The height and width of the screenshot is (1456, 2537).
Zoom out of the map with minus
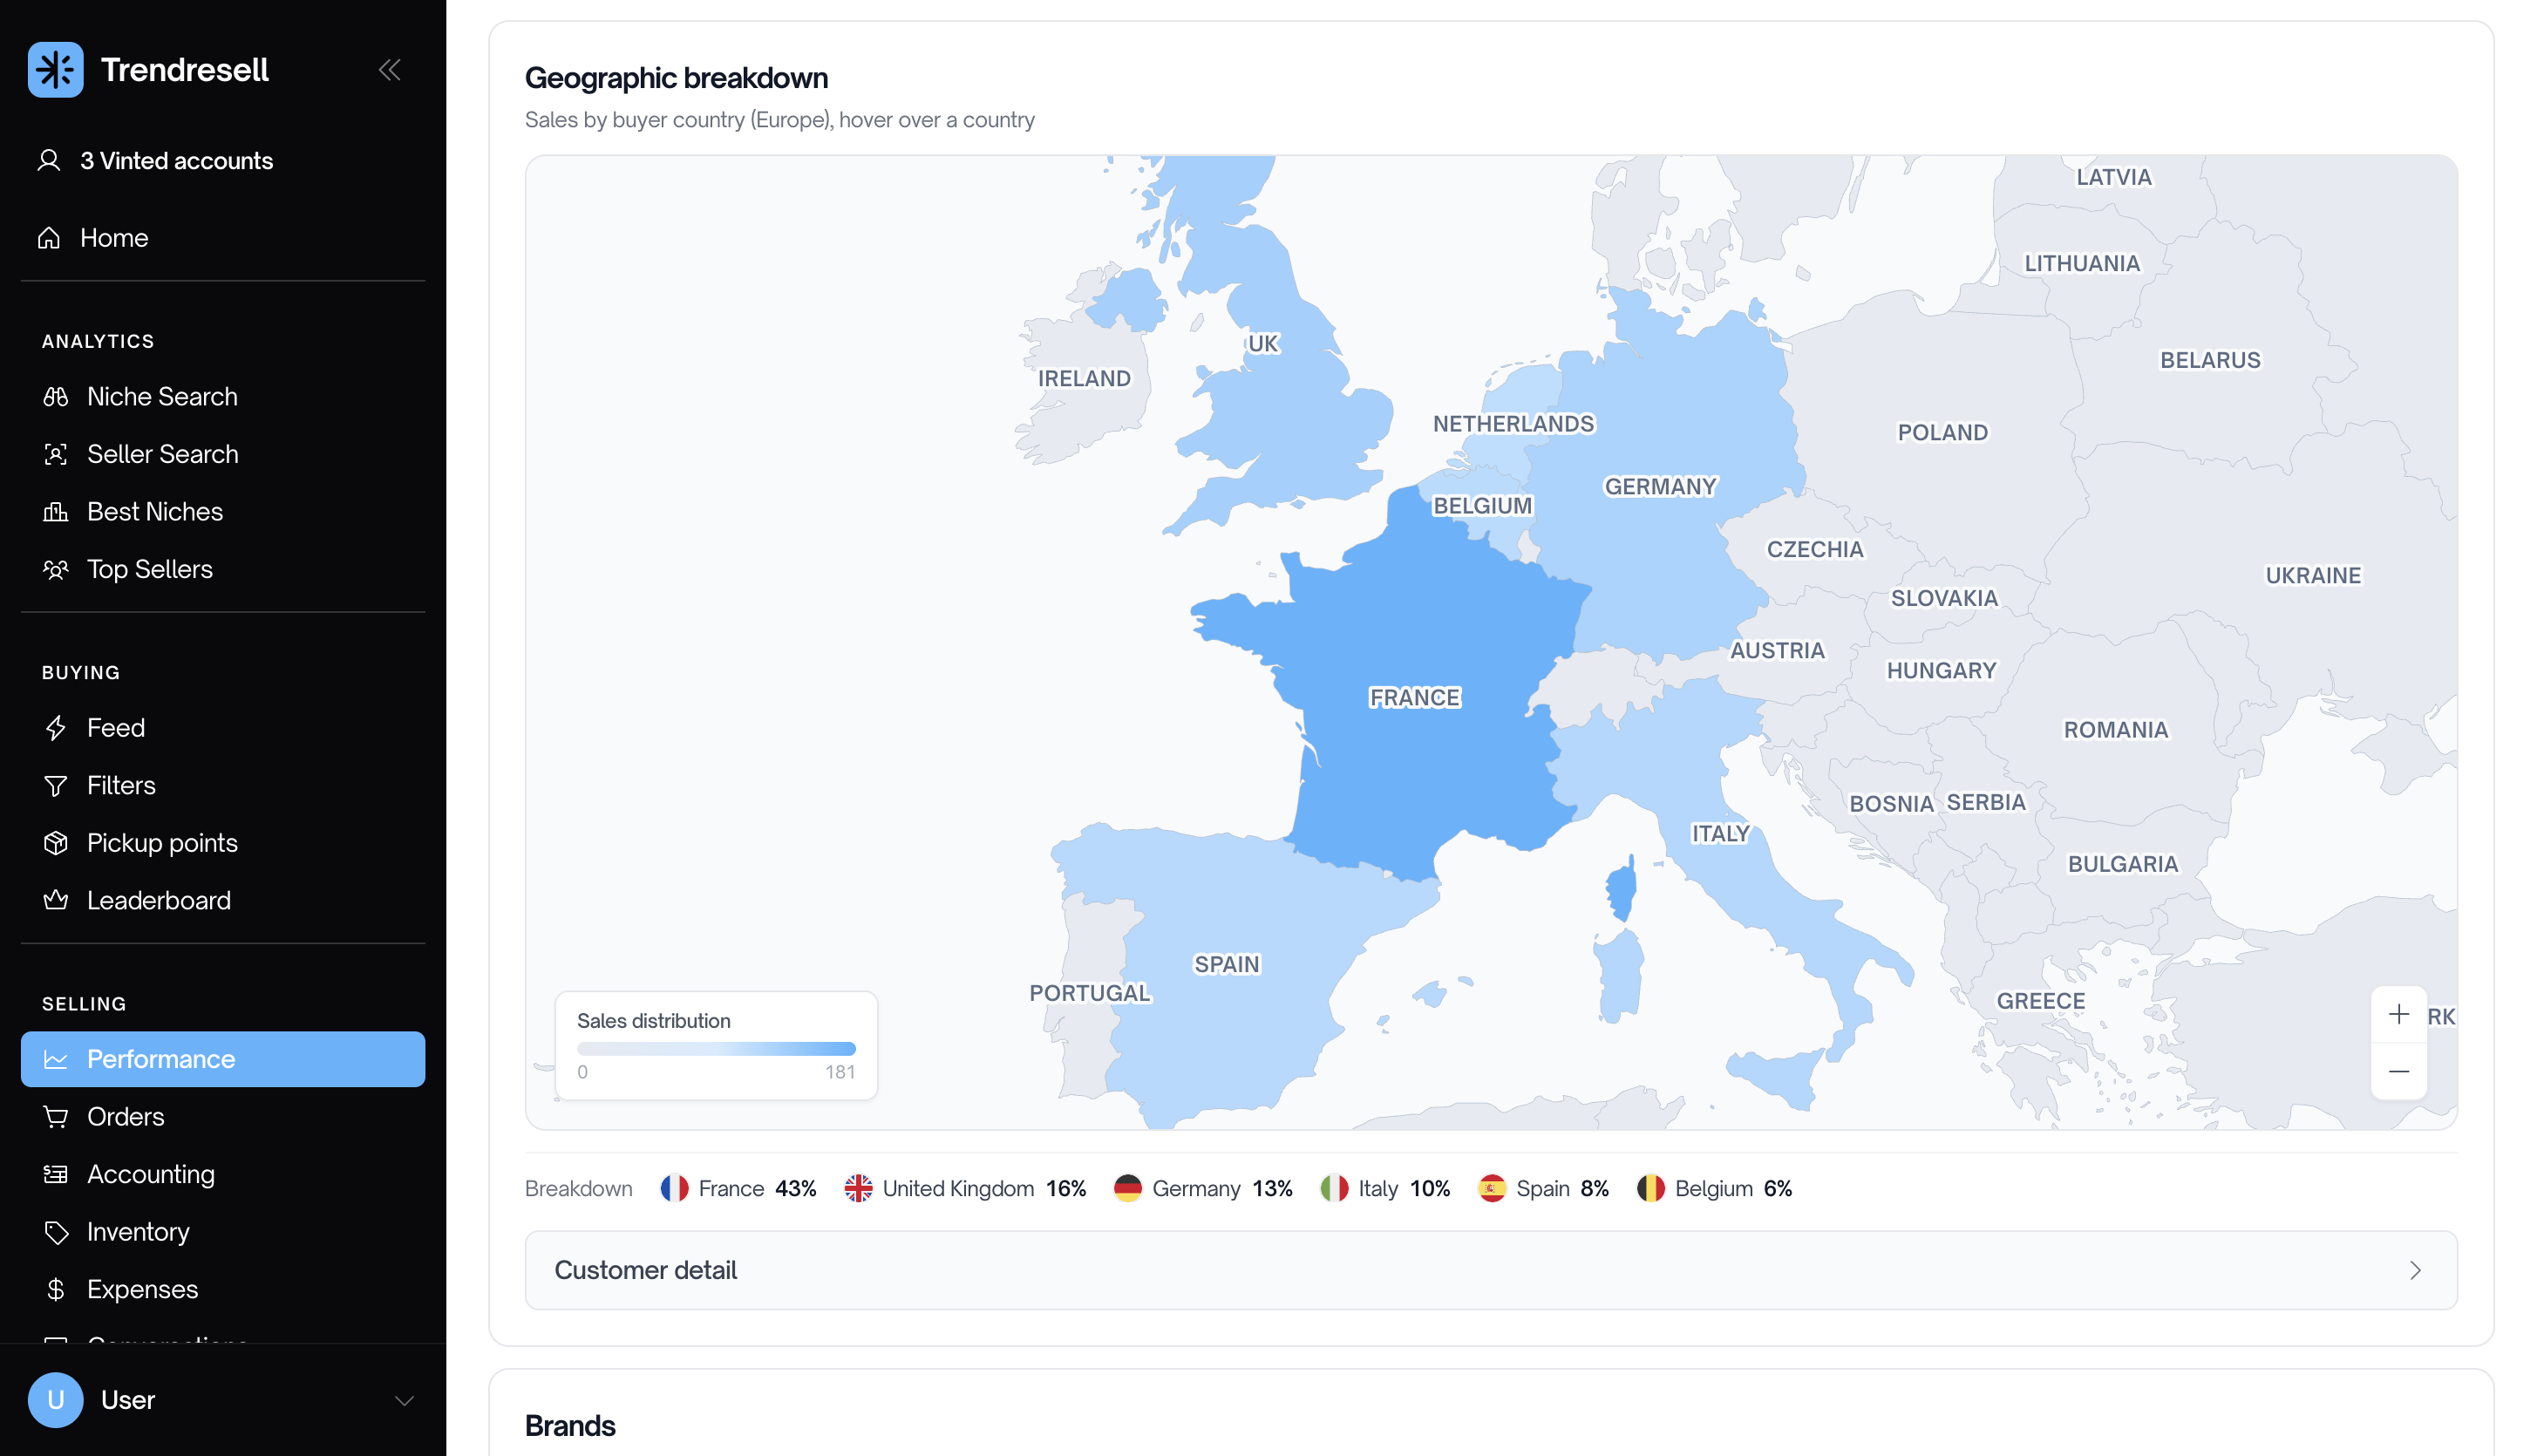pyautogui.click(x=2399, y=1071)
